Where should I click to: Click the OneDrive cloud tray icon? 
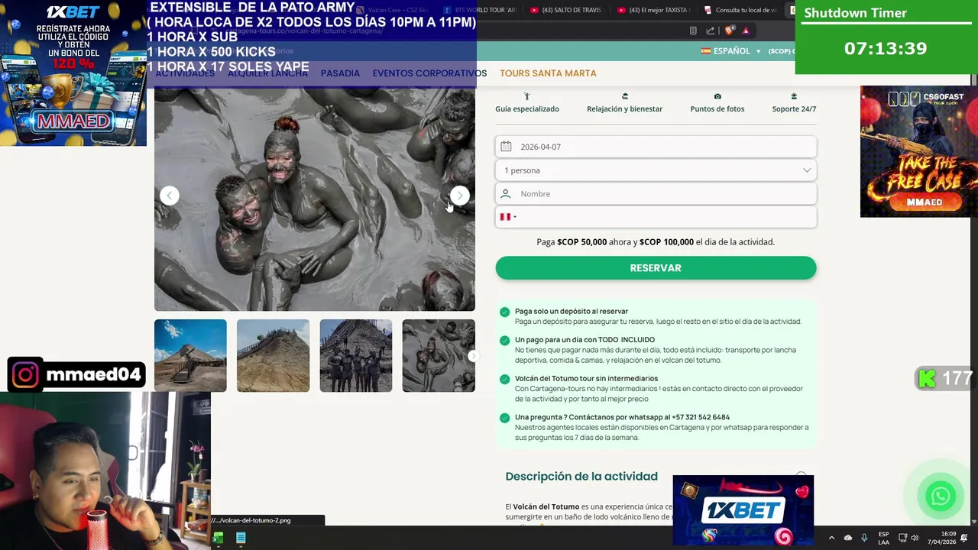848,538
